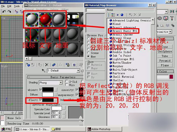
Task: Click Put Material to Scene icon
Action: [x=33, y=65]
